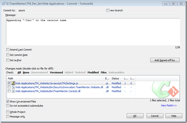187x123 pixels.
Task: Close the TortoiseGit Commit window
Action: click(181, 3)
